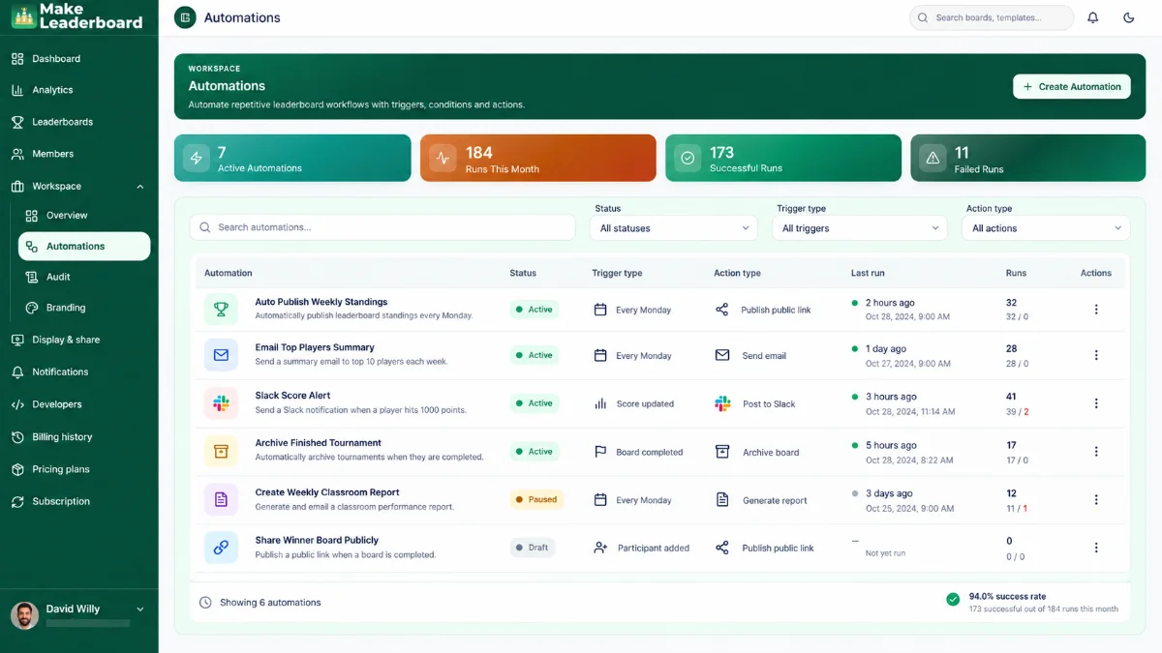Viewport: 1162px width, 653px height.
Task: Focus the Search boards, templates field
Action: (992, 17)
